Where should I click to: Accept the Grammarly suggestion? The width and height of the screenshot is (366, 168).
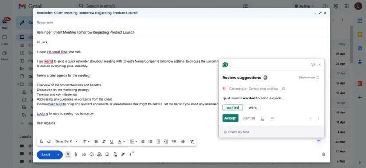coord(230,118)
